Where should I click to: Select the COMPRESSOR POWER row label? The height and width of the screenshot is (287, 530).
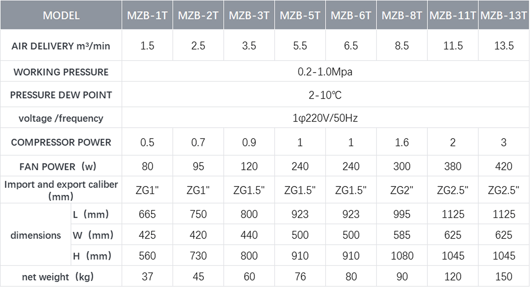tap(61, 142)
